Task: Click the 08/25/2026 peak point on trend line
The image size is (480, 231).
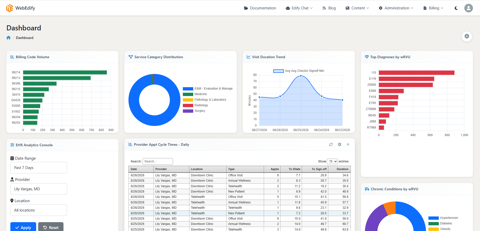Action: (x=301, y=76)
